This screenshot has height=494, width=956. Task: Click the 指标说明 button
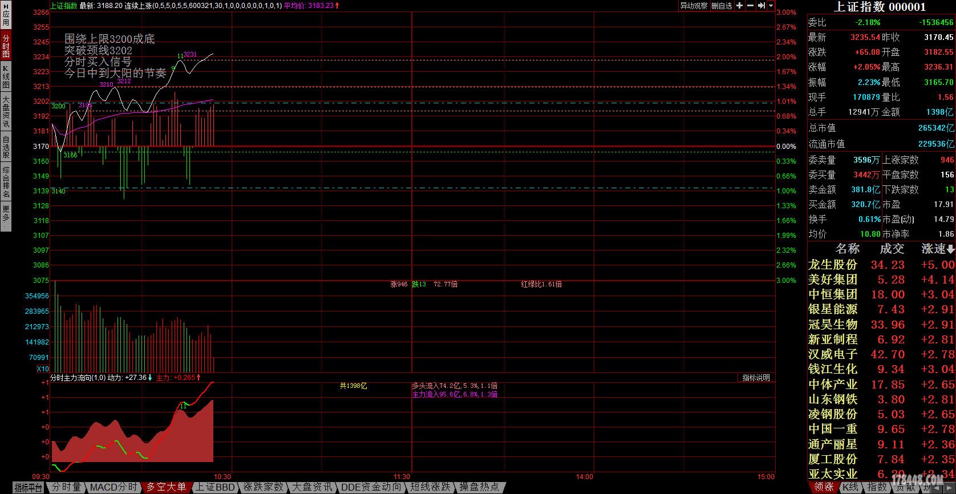point(756,378)
